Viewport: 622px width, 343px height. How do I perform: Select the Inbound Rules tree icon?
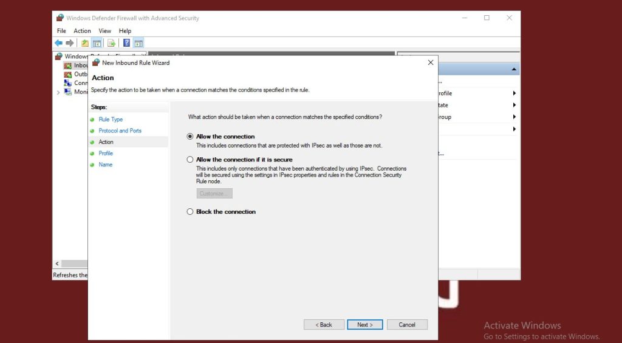pos(68,66)
